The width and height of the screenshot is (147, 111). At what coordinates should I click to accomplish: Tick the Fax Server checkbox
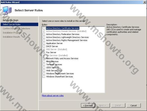(x=44, y=52)
